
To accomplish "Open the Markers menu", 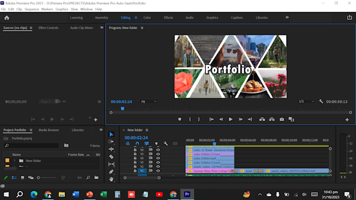I will pos(47,9).
